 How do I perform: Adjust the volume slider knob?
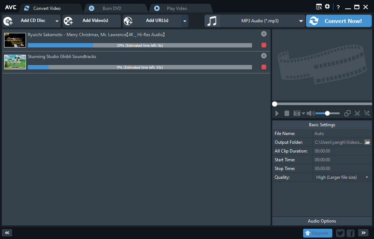[327, 113]
